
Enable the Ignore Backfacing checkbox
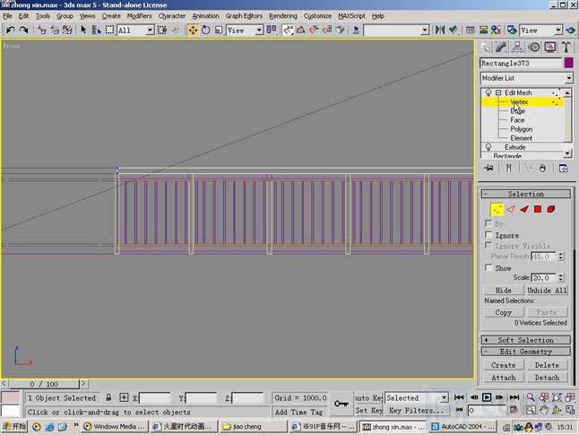coord(488,235)
